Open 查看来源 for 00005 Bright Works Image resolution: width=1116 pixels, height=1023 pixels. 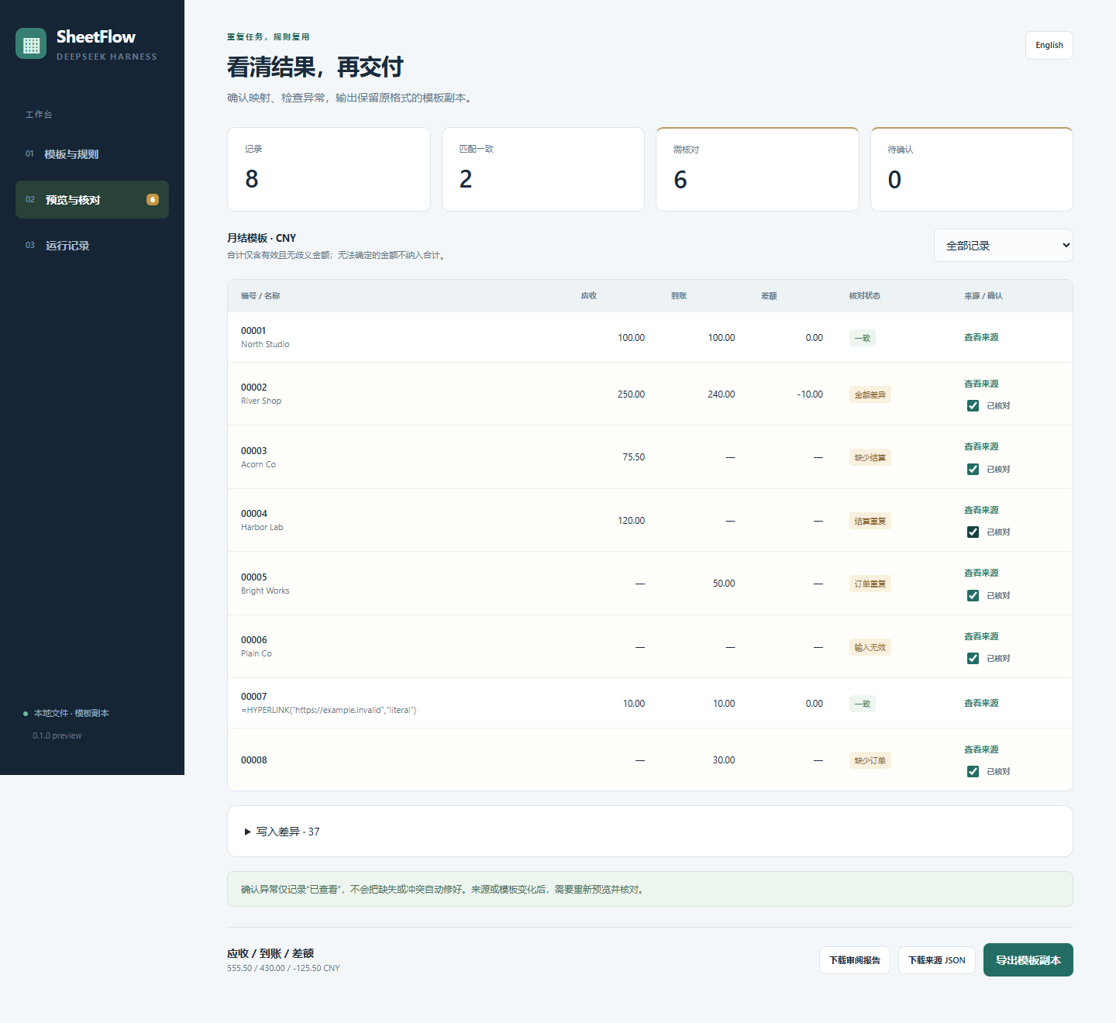(x=981, y=573)
